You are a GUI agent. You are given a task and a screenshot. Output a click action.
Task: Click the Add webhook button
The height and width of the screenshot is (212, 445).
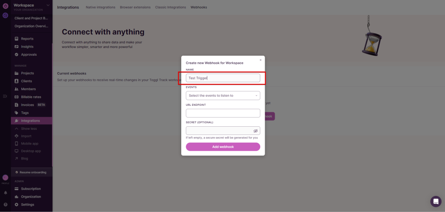pos(223,147)
